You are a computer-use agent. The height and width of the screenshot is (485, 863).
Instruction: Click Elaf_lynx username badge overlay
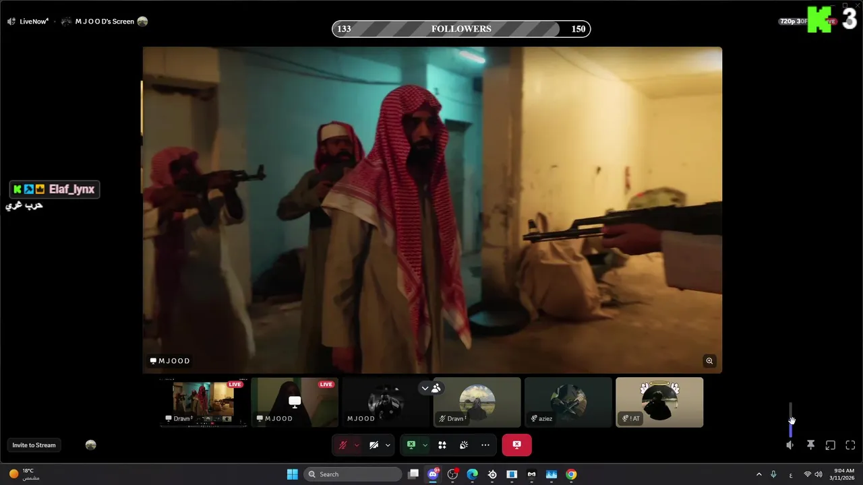point(55,190)
